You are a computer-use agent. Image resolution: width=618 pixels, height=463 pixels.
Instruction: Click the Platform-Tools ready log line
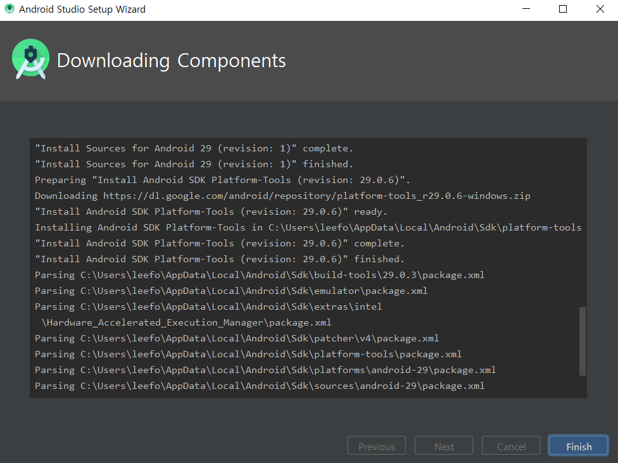(x=211, y=212)
